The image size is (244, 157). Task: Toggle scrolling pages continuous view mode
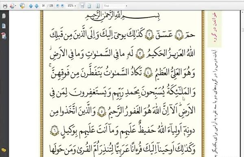pyautogui.click(x=83, y=6)
